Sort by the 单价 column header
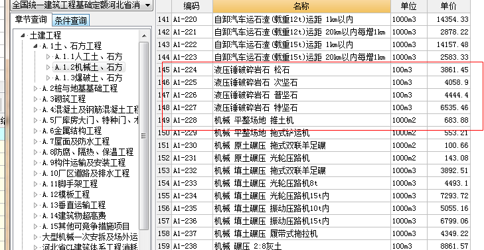484x250 pixels. tap(449, 6)
